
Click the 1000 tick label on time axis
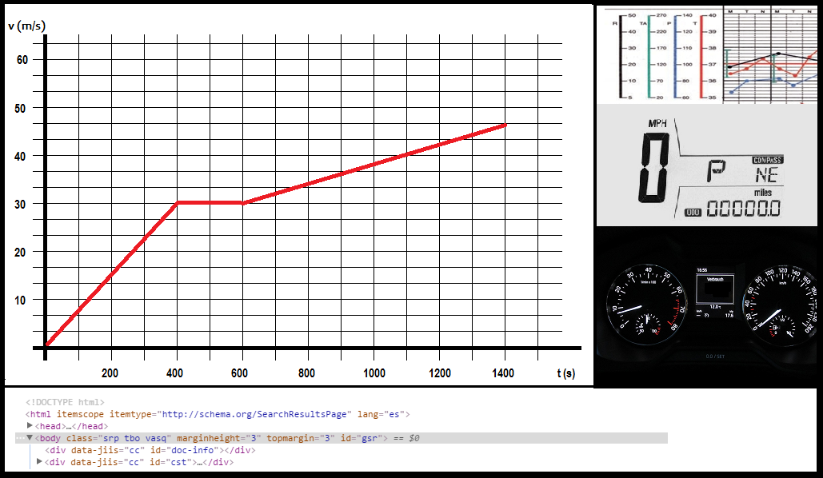[x=374, y=373]
